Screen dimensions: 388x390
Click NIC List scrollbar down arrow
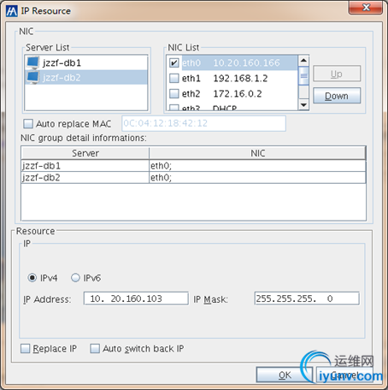tap(303, 105)
